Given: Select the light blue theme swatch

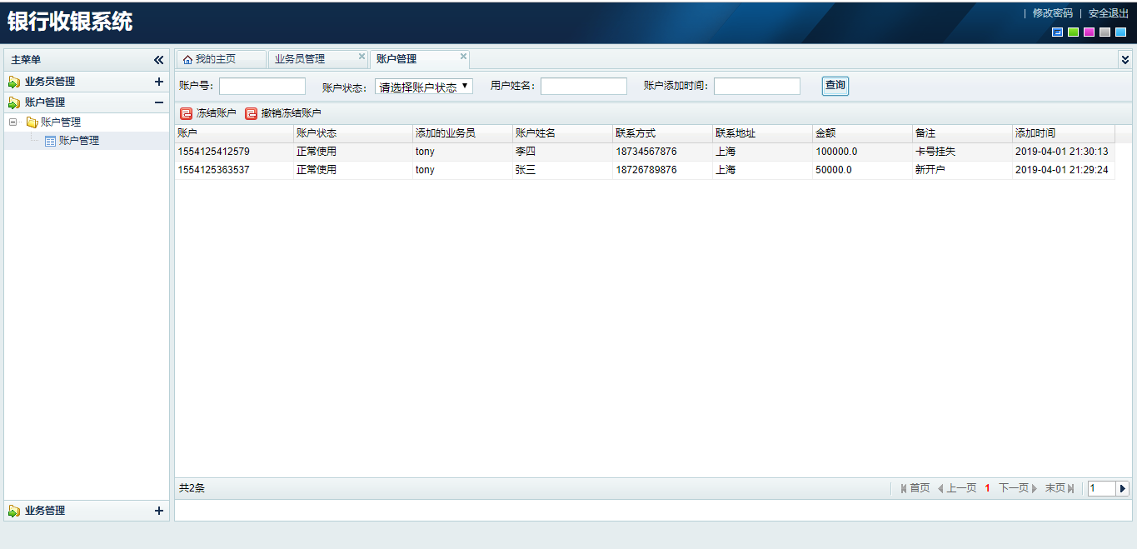Looking at the screenshot, I should 1120,32.
